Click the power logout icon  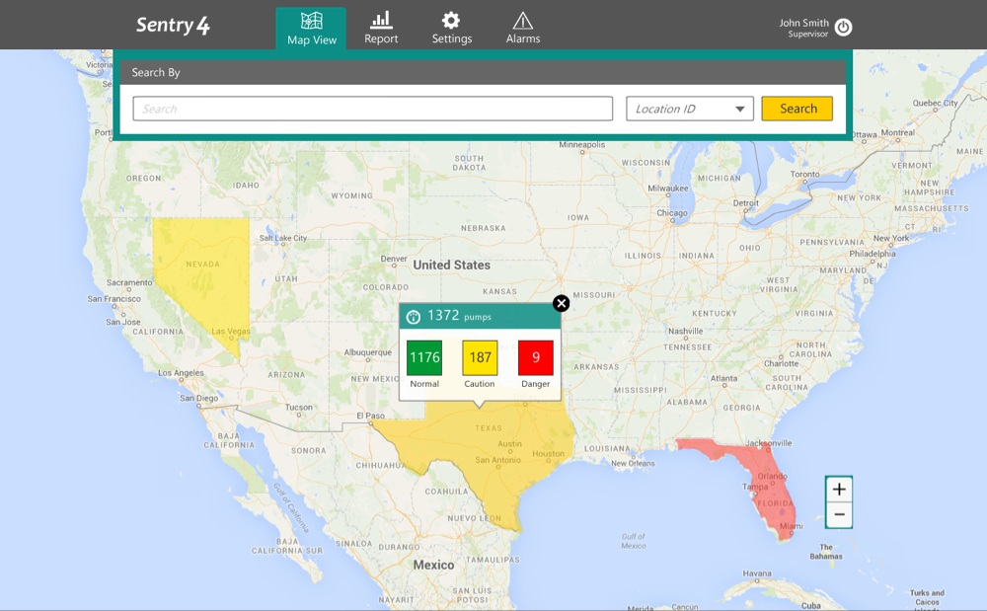843,28
